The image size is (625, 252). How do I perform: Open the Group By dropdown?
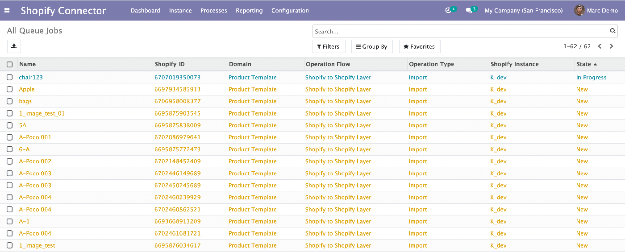click(371, 46)
